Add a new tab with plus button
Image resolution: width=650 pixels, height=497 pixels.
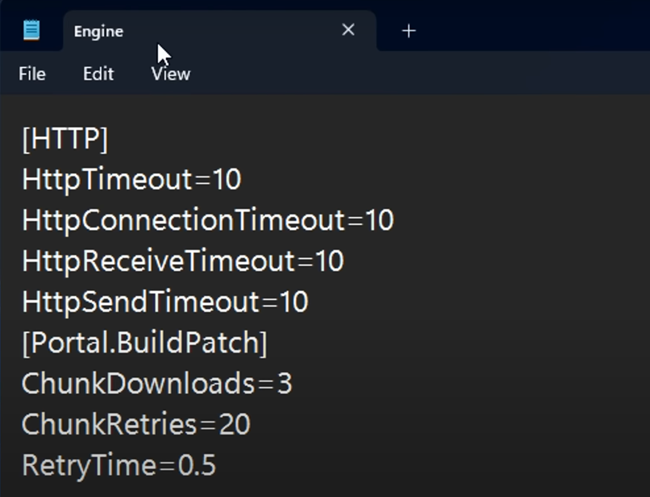(x=408, y=31)
